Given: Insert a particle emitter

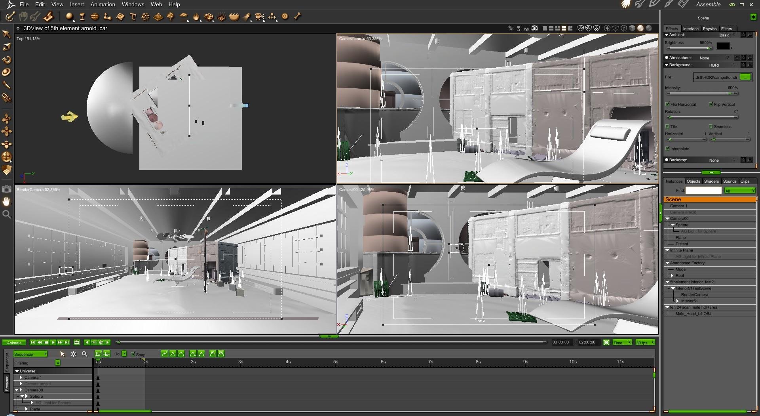Looking at the screenshot, I should coord(145,17).
